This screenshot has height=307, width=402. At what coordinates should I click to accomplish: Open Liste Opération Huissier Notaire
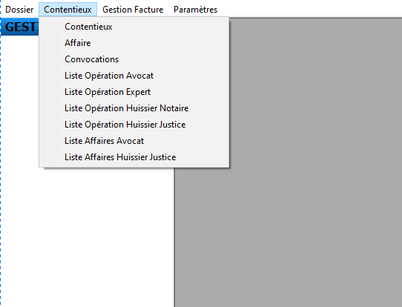134,108
